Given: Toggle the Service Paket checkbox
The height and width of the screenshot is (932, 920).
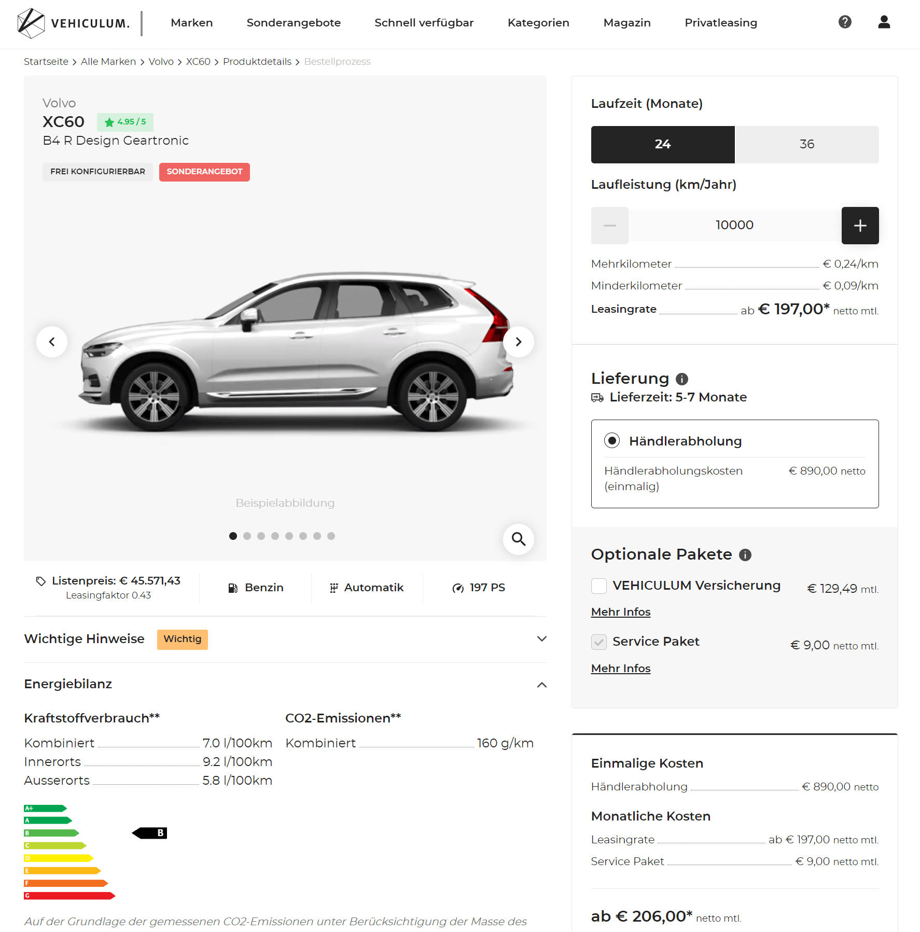Looking at the screenshot, I should [x=599, y=642].
